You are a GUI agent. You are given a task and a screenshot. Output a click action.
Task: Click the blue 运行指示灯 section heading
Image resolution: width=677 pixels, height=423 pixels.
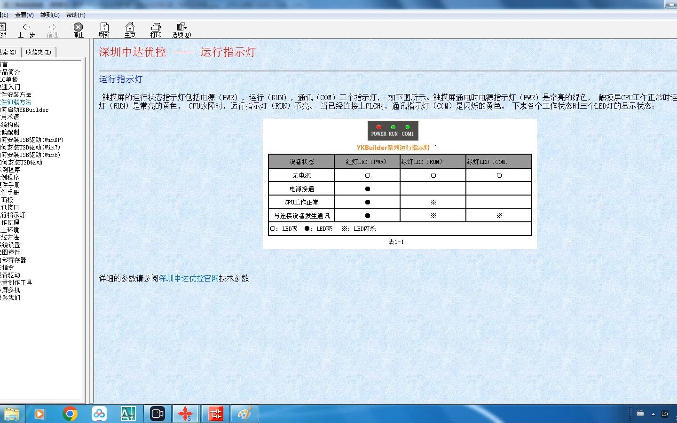(120, 79)
